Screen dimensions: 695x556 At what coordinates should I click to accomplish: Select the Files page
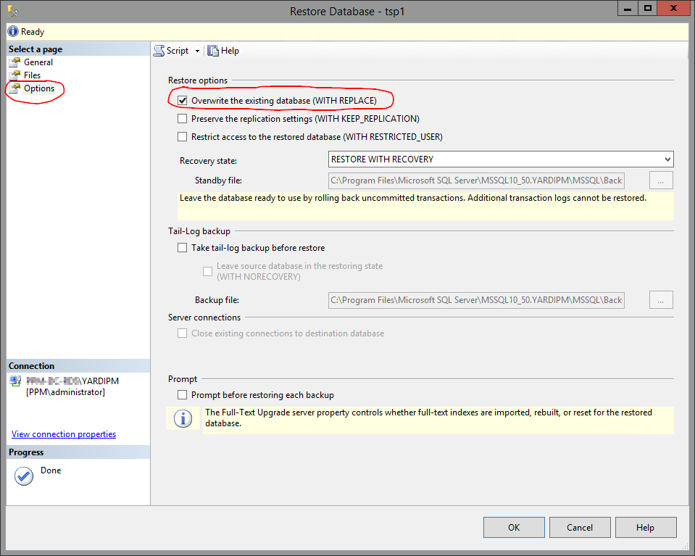point(32,75)
